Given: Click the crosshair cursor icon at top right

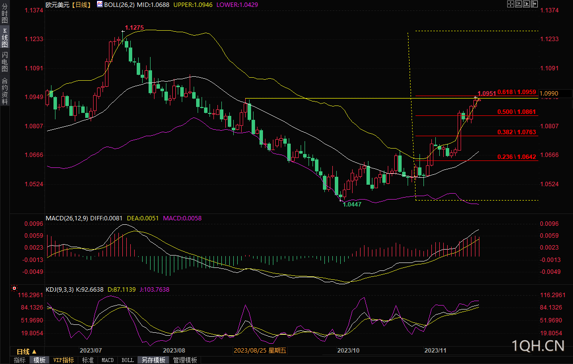Looking at the screenshot, I should point(511,4).
